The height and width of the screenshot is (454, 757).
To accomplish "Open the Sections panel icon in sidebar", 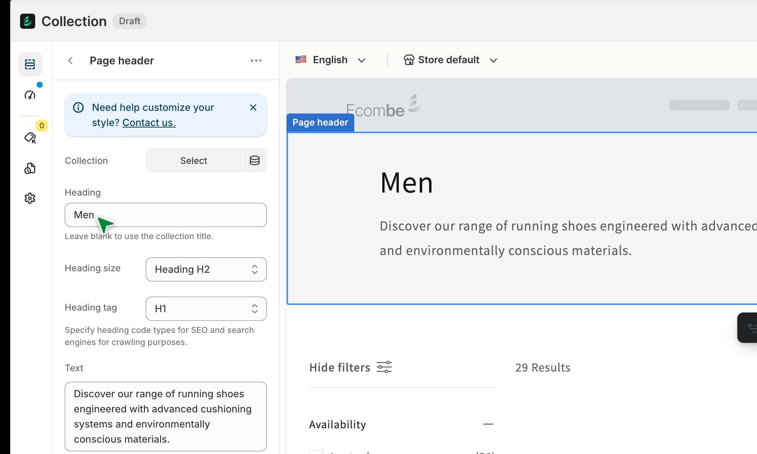I will 30,64.
